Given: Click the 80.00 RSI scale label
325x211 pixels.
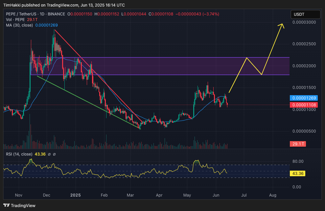Looking at the screenshot, I should (x=298, y=161).
